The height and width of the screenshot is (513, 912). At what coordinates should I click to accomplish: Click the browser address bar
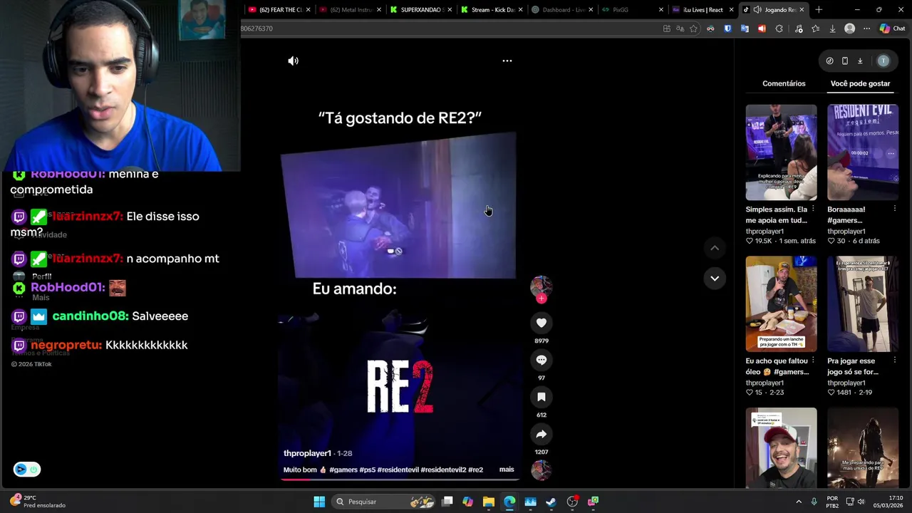point(449,28)
